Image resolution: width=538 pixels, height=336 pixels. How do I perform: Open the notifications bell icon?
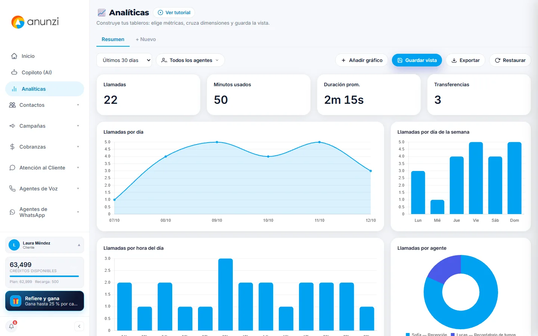click(12, 326)
